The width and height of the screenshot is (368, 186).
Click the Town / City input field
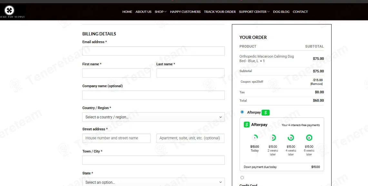tap(154, 160)
